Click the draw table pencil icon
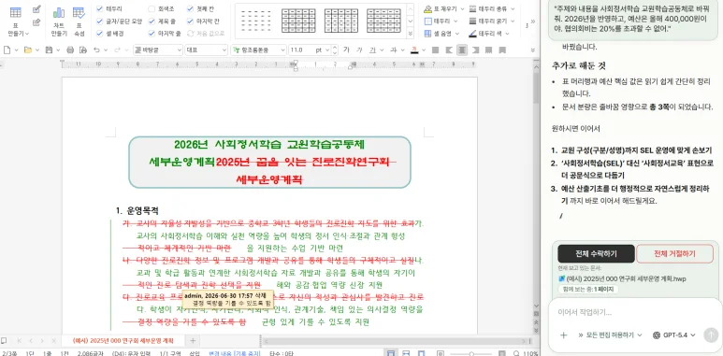723x356 pixels. coord(37,8)
